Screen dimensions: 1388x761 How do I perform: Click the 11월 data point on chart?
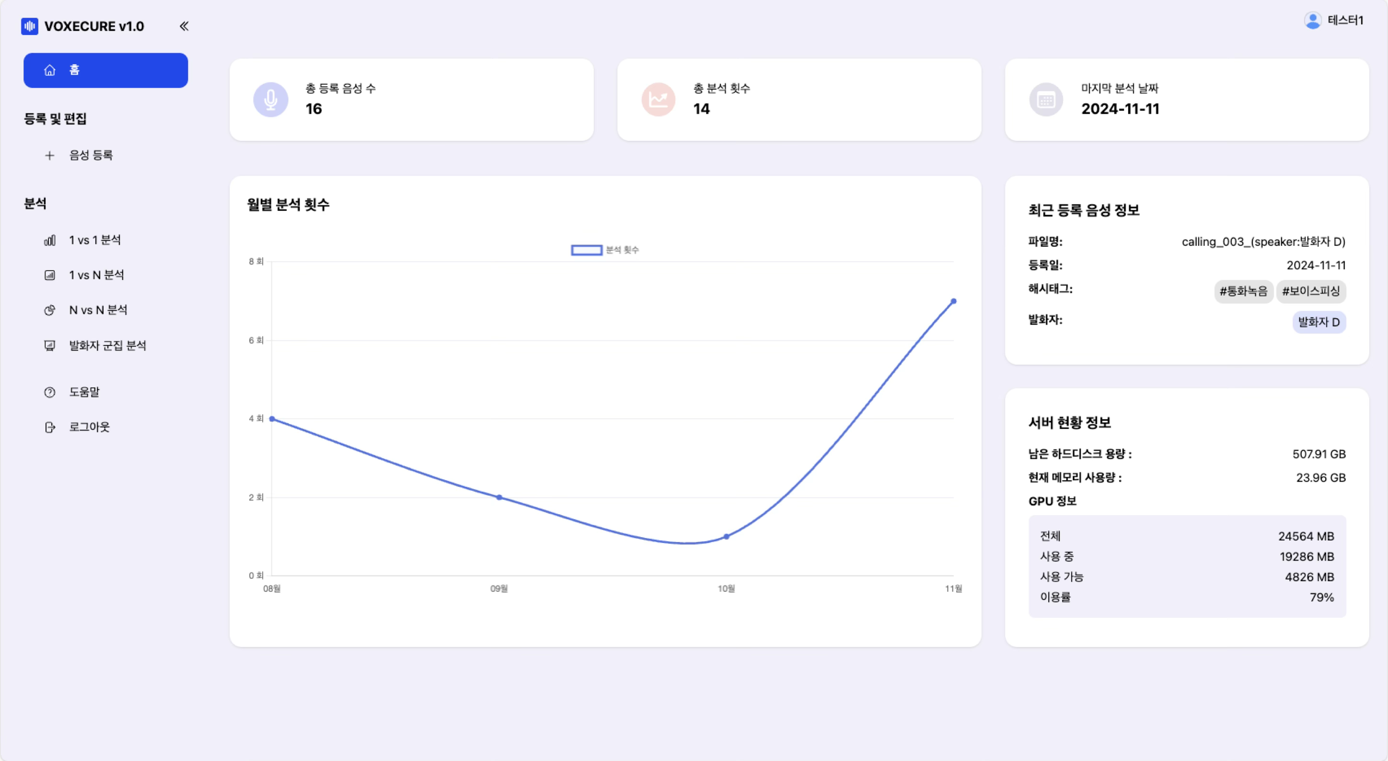pos(953,301)
